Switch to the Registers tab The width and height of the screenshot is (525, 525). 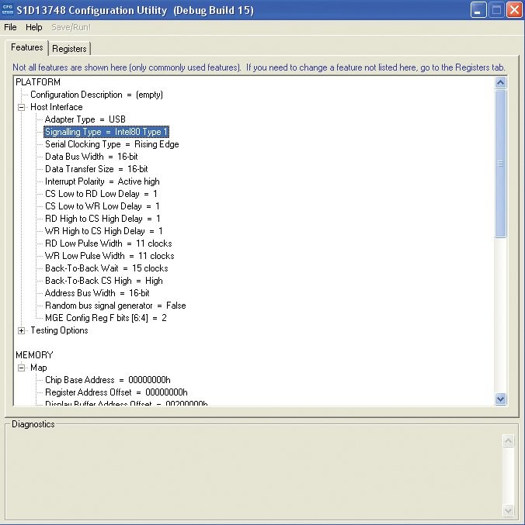(69, 49)
